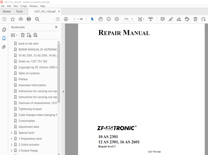Click bookmarks scrollbar down arrow
208x155 pixels.
pos(59,154)
